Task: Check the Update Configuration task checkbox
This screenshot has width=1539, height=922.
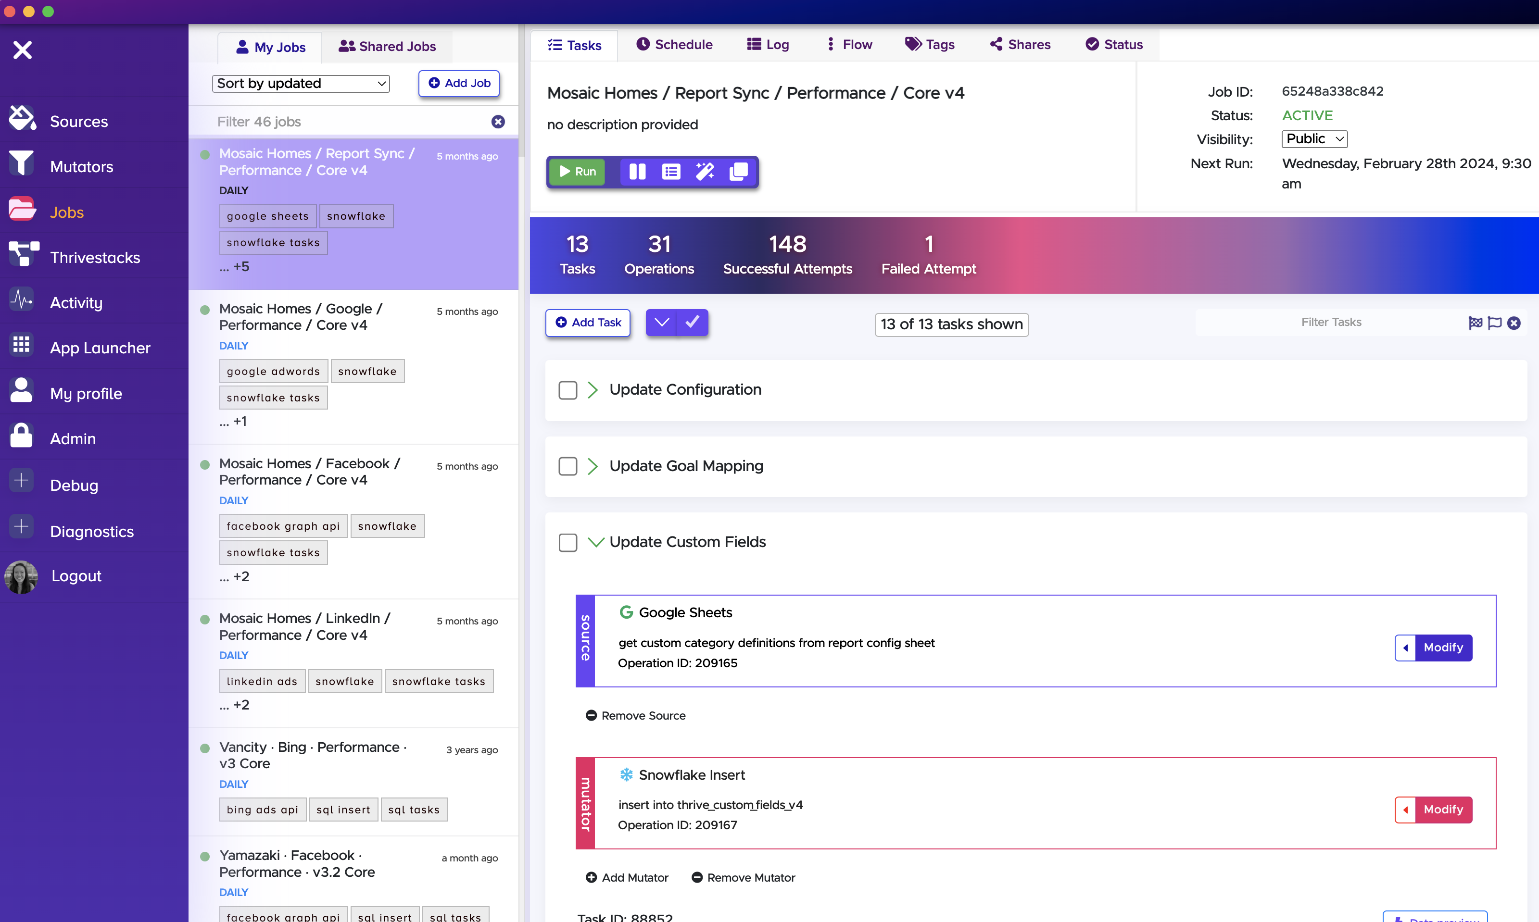Action: (x=568, y=390)
